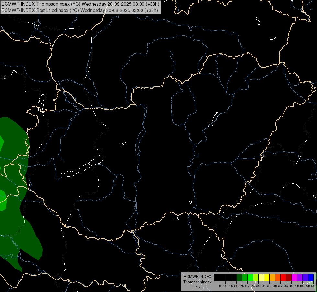The image size is (317, 292).
Task: Click the legend tick value '37'
Action: [281, 286]
